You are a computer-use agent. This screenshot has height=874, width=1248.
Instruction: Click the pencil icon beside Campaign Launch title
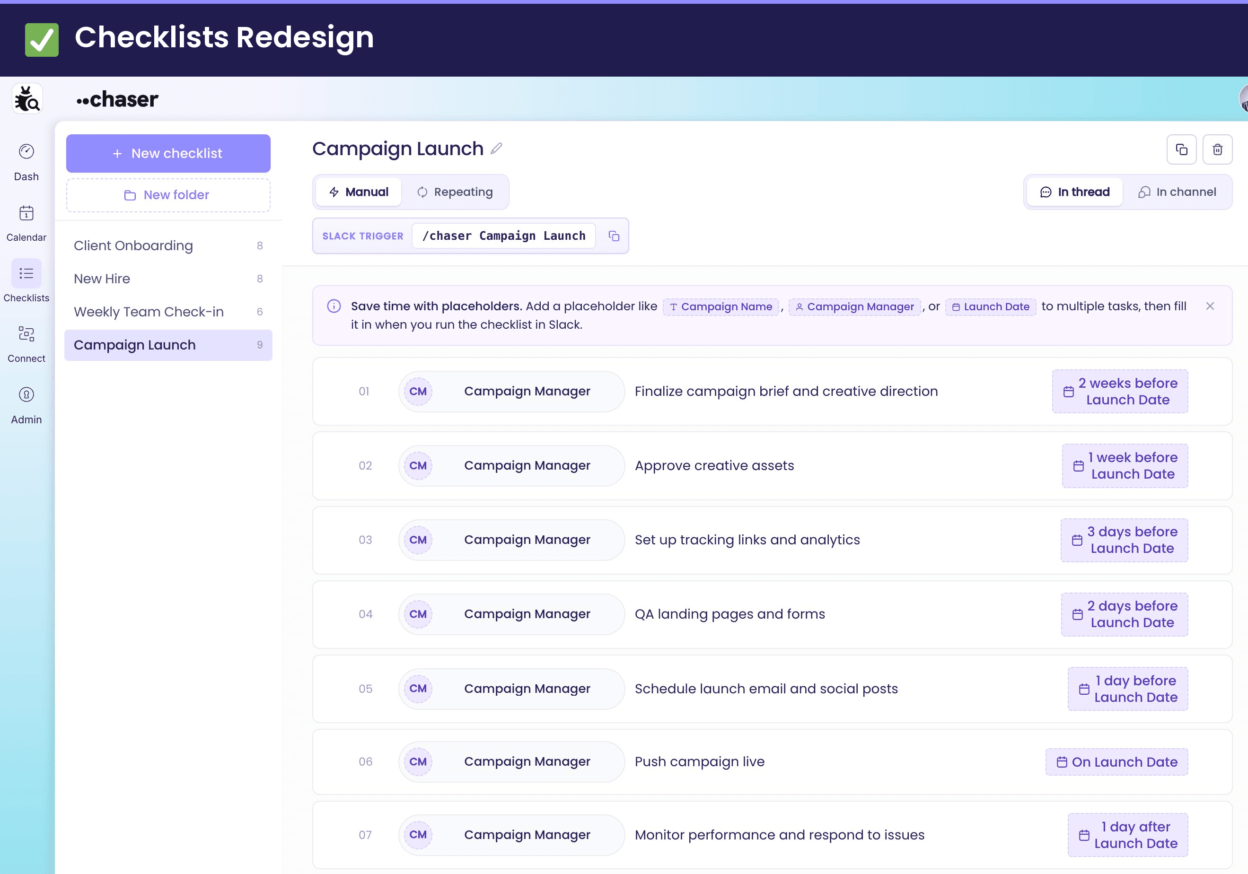click(x=496, y=149)
